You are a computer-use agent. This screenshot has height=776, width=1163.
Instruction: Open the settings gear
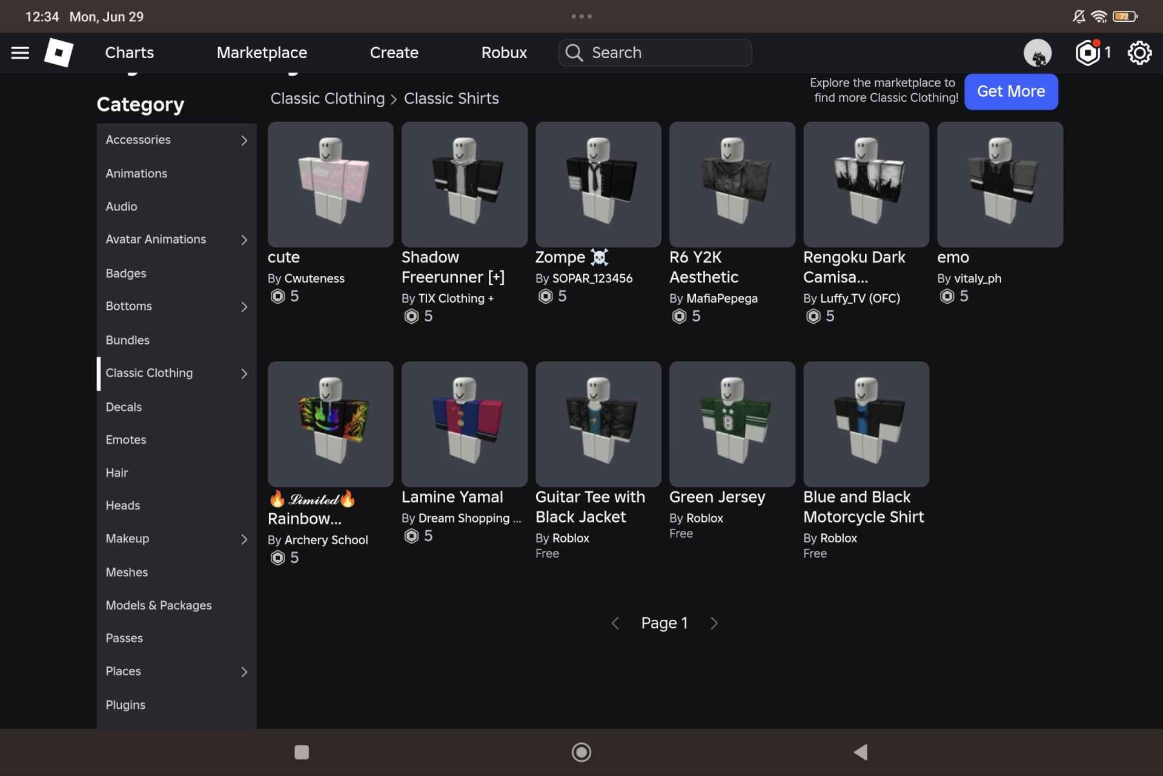(1139, 53)
